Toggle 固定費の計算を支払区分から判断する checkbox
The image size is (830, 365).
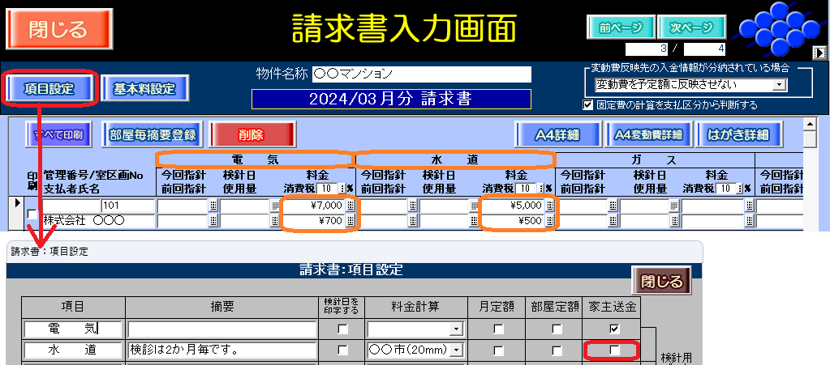point(588,104)
